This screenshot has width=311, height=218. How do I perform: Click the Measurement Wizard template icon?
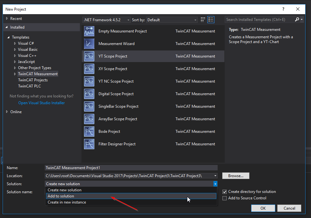tap(89, 43)
